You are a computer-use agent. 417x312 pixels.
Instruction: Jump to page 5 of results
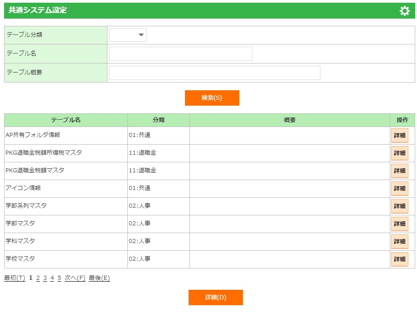[59, 278]
